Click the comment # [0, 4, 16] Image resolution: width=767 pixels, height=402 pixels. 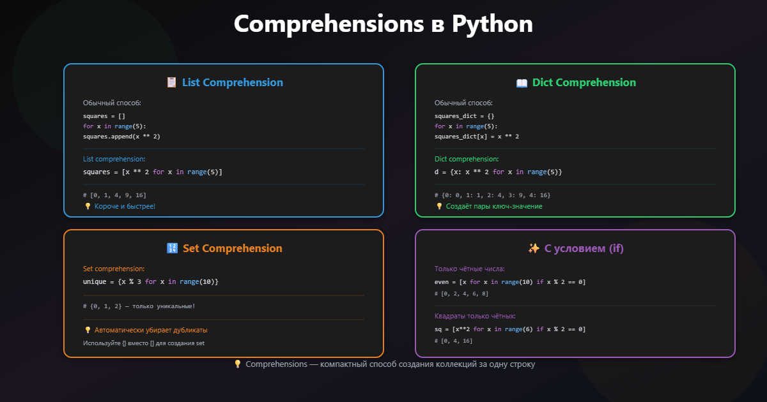(x=454, y=341)
